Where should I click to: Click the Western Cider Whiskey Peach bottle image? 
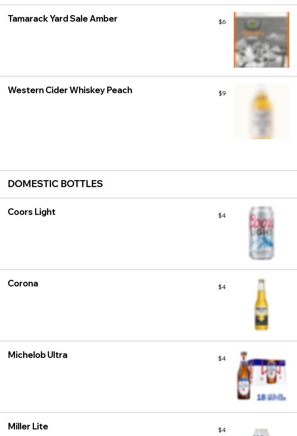[x=261, y=111]
